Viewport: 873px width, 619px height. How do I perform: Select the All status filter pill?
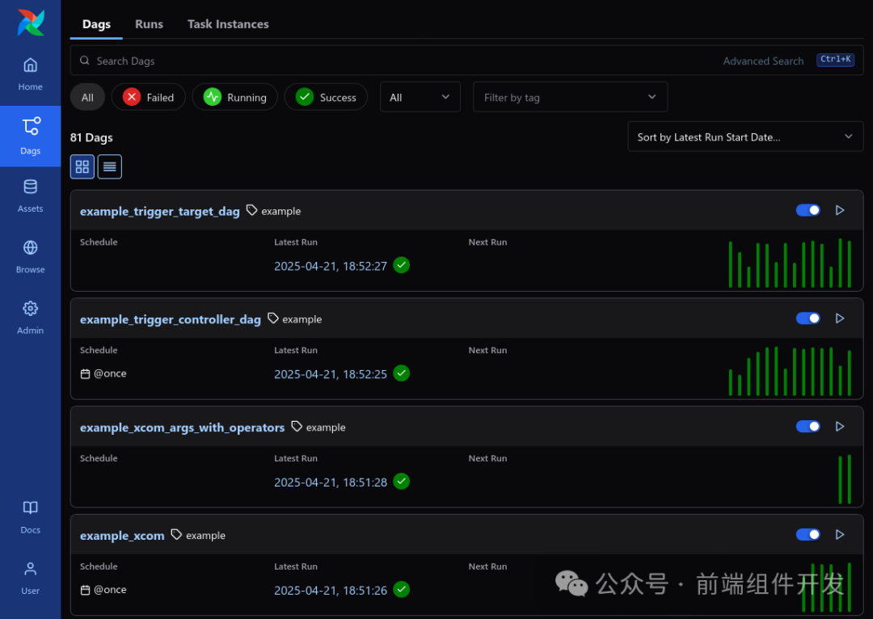click(87, 97)
